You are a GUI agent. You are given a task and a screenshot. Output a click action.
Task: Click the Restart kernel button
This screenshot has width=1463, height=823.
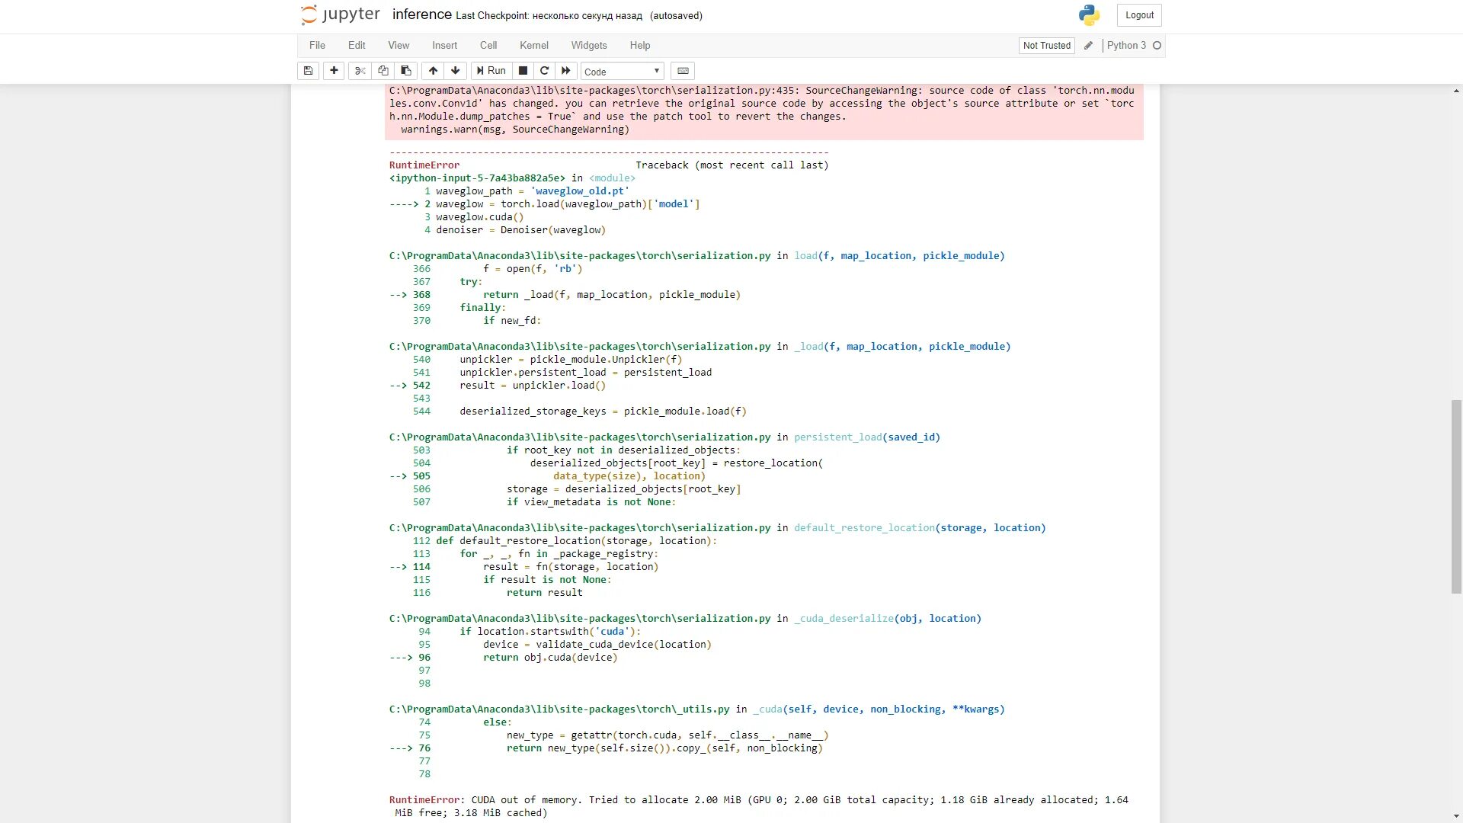coord(545,70)
